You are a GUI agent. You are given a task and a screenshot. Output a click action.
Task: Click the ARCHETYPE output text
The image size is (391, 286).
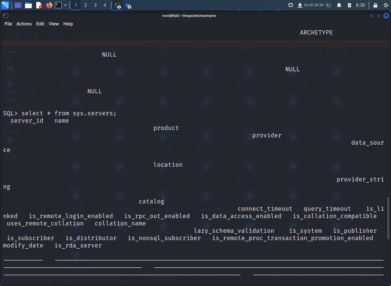(316, 32)
